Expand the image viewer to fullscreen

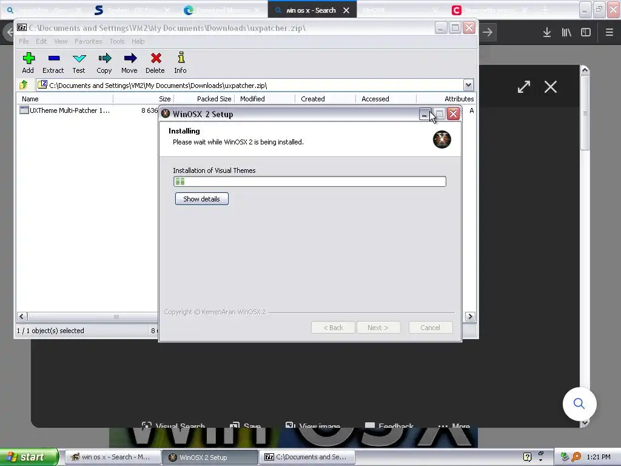(524, 87)
